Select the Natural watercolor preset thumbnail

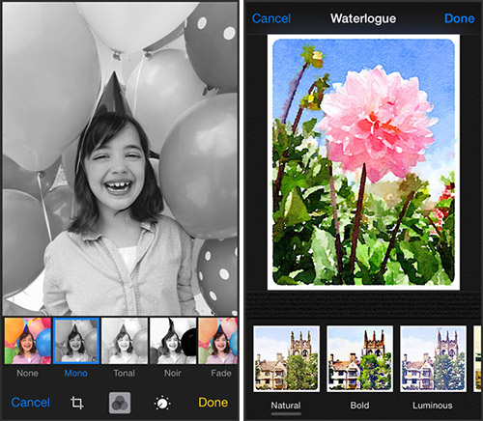[286, 358]
